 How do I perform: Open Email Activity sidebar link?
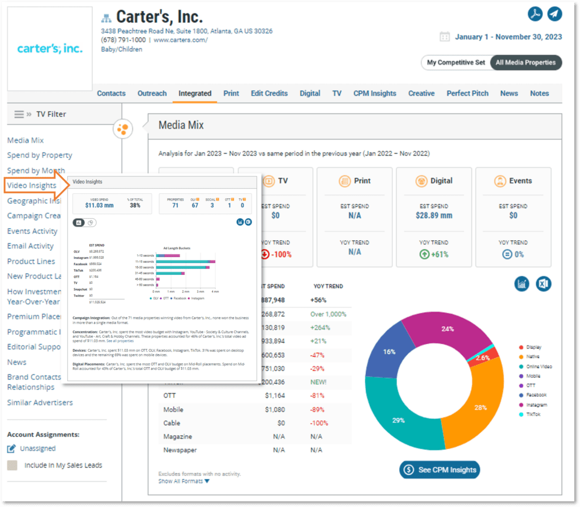31,246
